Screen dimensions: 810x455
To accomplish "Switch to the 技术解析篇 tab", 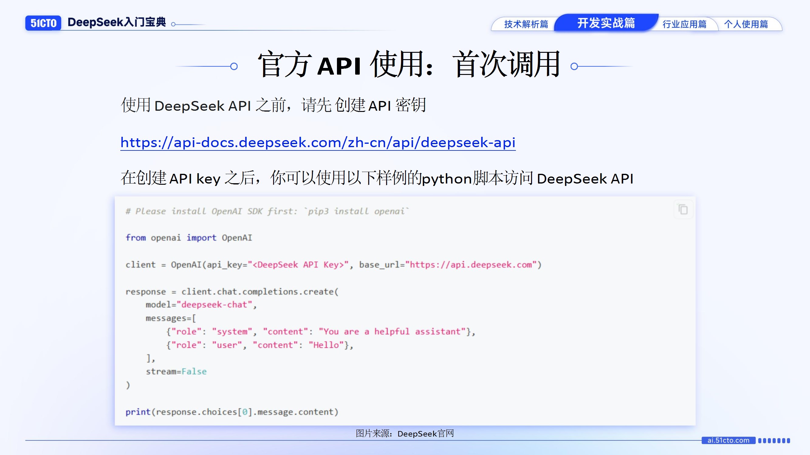I will [526, 24].
